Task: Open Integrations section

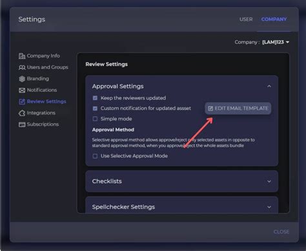Action: (x=37, y=113)
